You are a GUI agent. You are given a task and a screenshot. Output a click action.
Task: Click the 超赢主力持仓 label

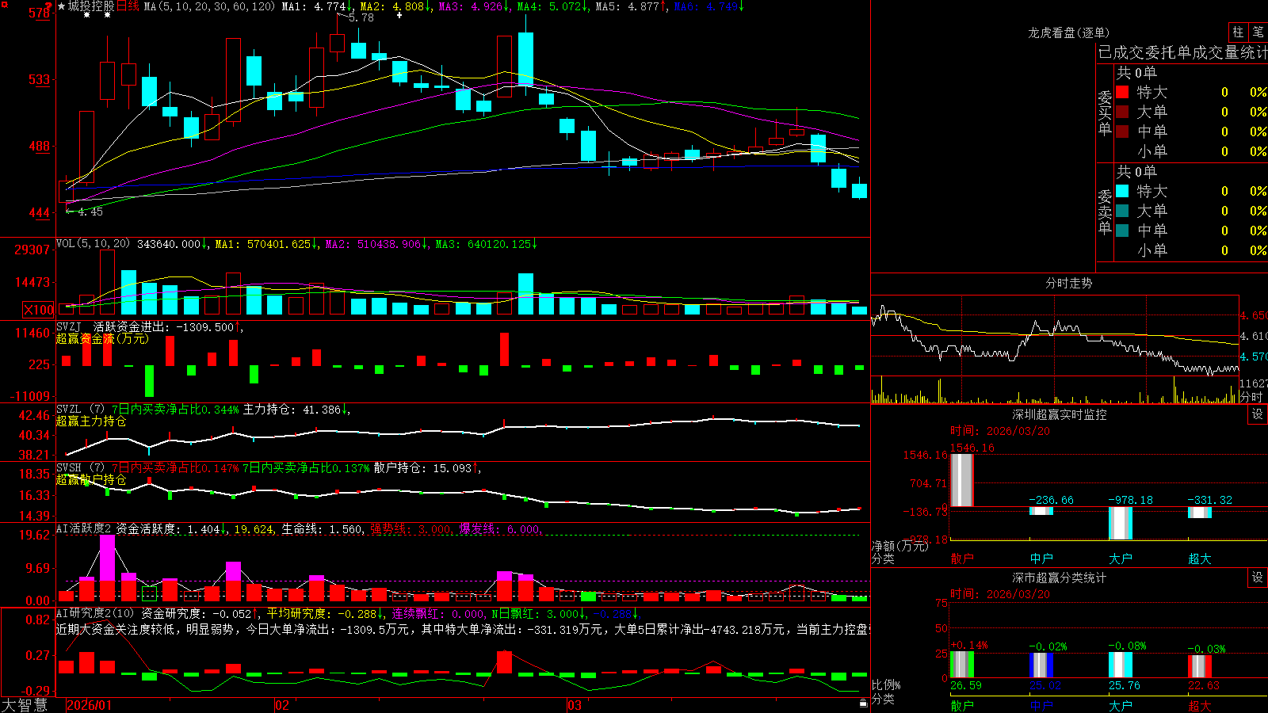pyautogui.click(x=91, y=421)
